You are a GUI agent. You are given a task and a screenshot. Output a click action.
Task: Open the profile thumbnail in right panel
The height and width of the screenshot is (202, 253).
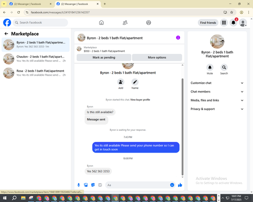[x=217, y=41]
